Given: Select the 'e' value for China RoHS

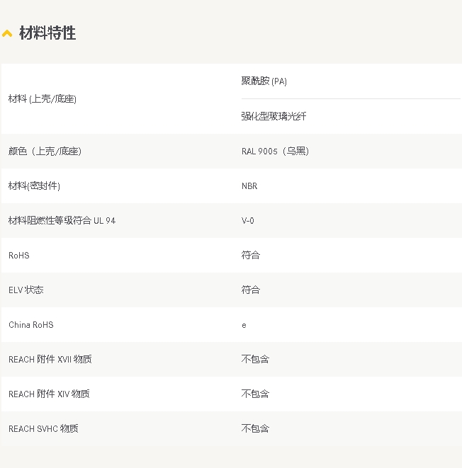Looking at the screenshot, I should (244, 325).
